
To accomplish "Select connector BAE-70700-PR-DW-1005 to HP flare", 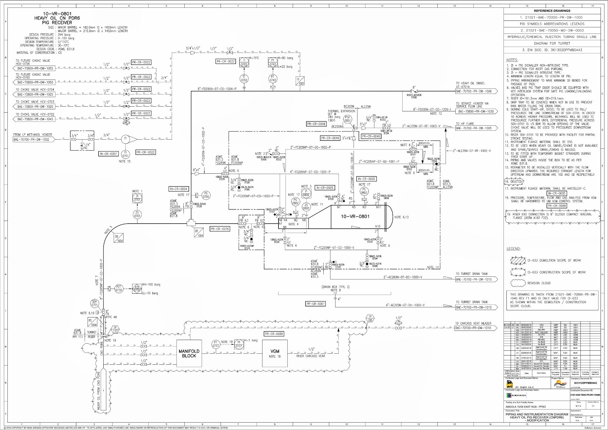I will click(x=476, y=128).
